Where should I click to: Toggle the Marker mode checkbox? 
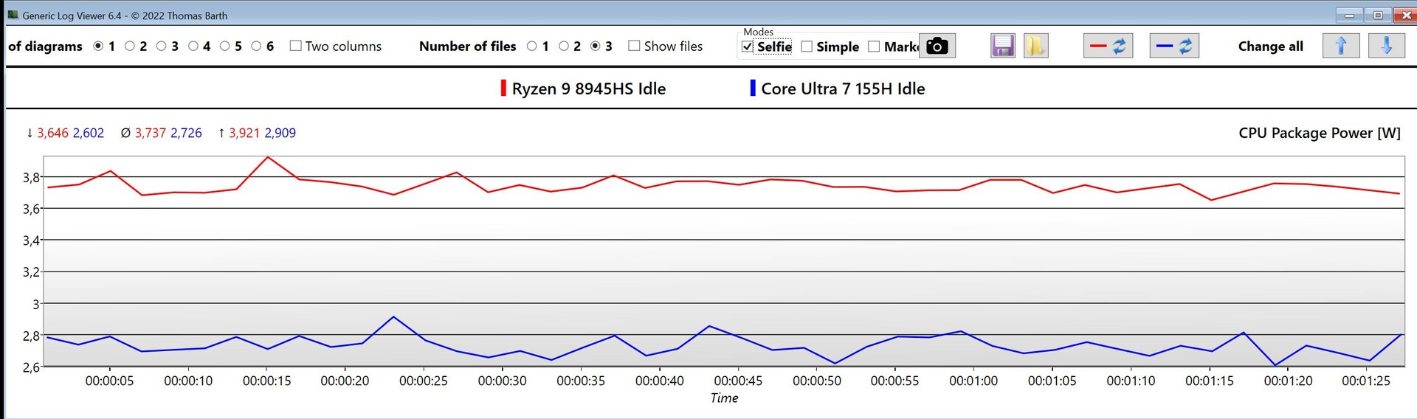point(874,46)
